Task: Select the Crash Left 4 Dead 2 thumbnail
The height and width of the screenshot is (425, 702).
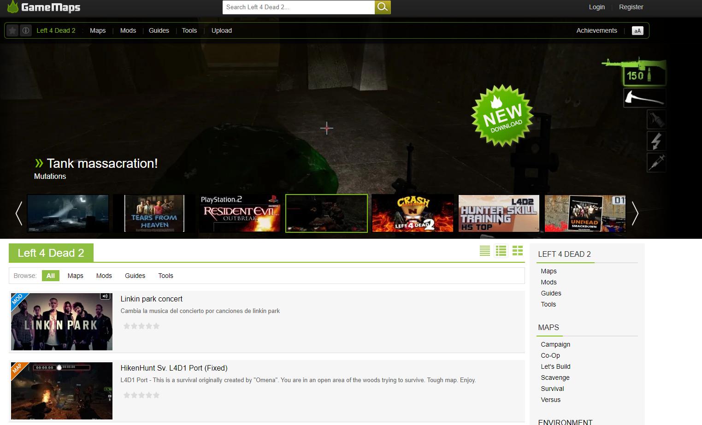Action: [x=413, y=213]
